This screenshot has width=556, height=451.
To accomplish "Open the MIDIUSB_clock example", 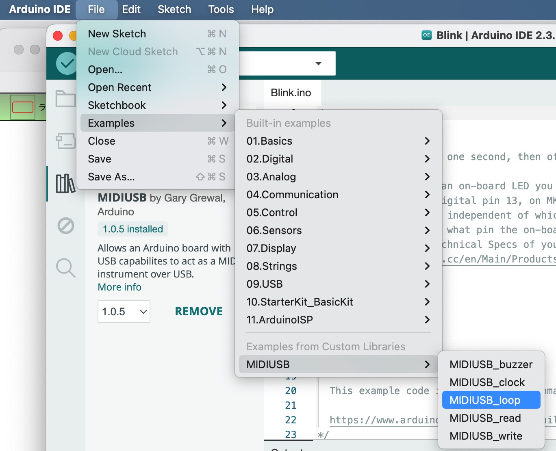I will 491,382.
